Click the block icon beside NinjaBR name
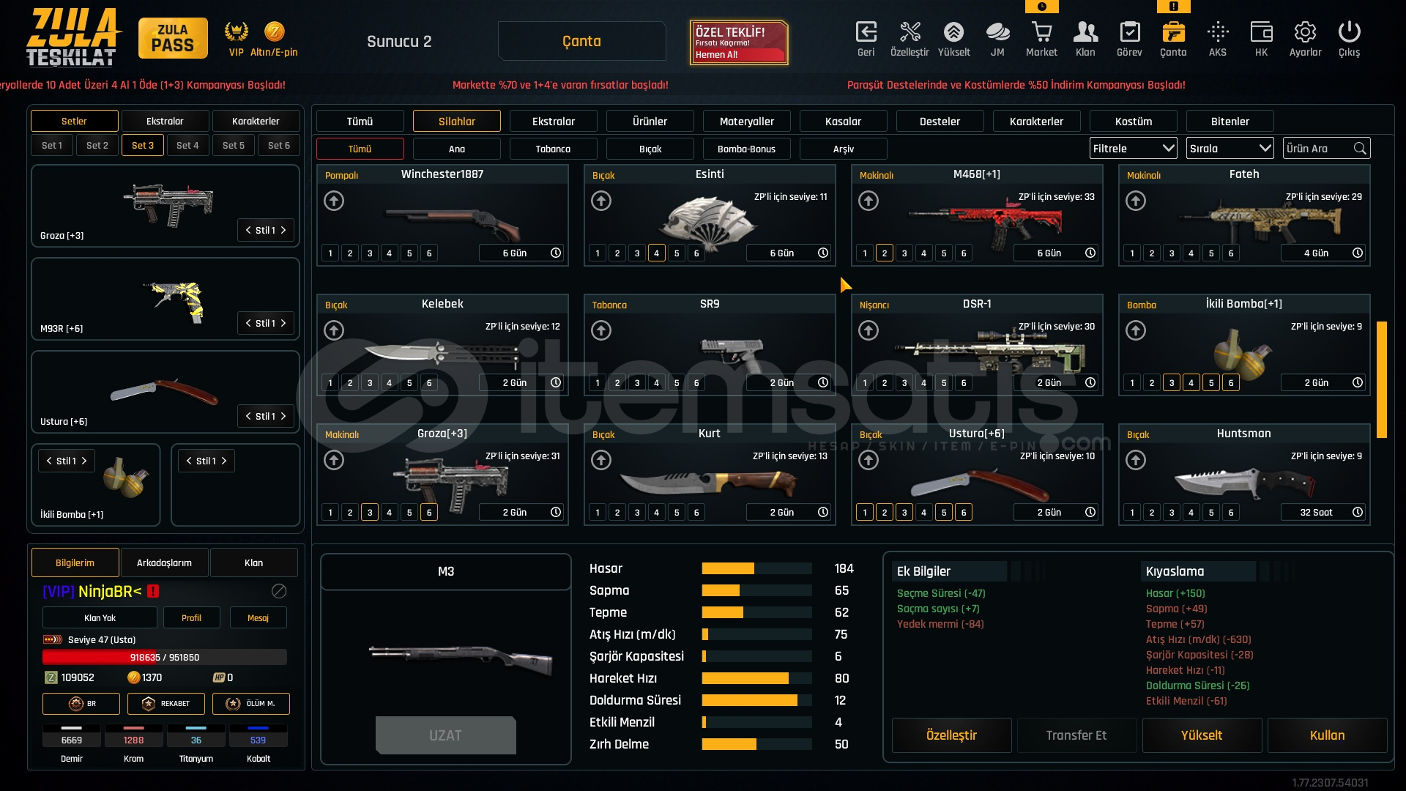Image resolution: width=1406 pixels, height=791 pixels. (279, 591)
